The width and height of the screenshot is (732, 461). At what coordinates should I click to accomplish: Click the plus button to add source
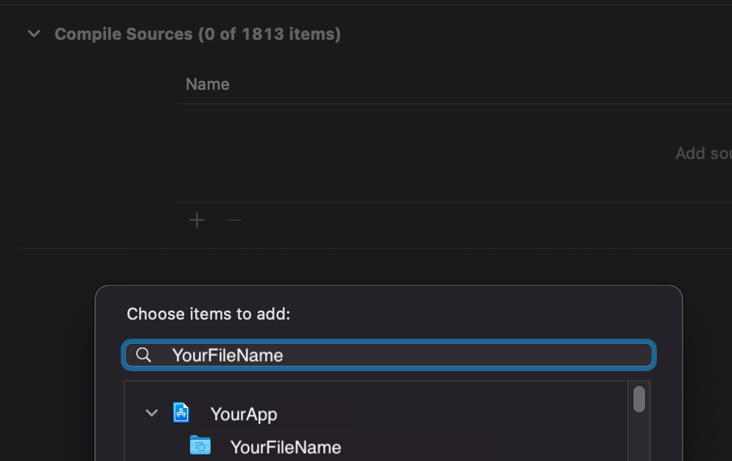(197, 220)
